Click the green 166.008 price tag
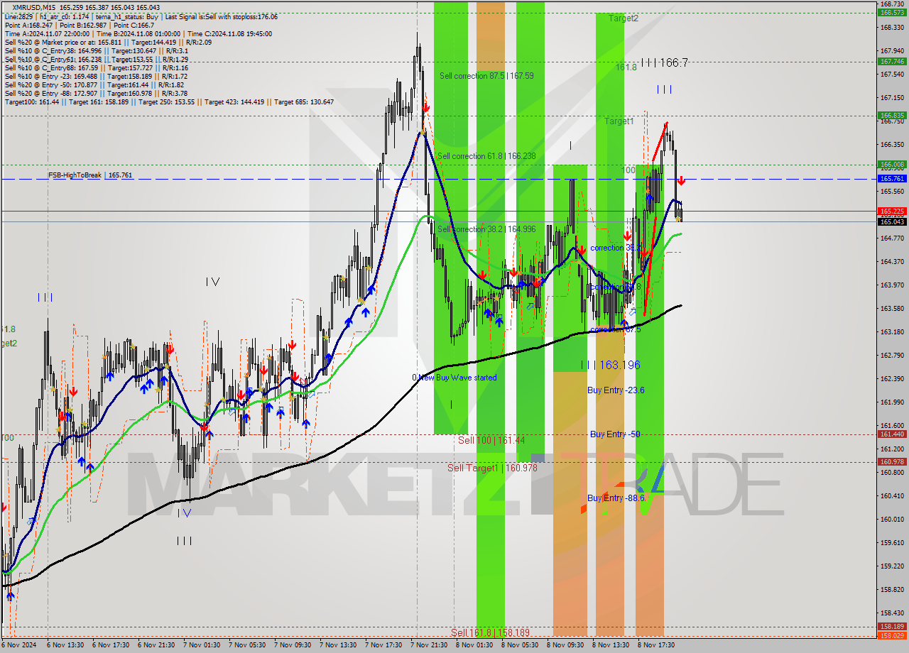This screenshot has width=909, height=653. [x=892, y=164]
